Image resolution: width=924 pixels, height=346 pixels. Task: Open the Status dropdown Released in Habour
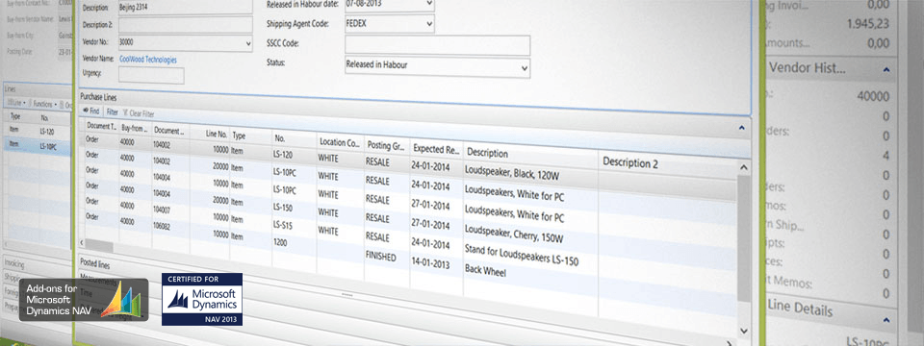525,68
